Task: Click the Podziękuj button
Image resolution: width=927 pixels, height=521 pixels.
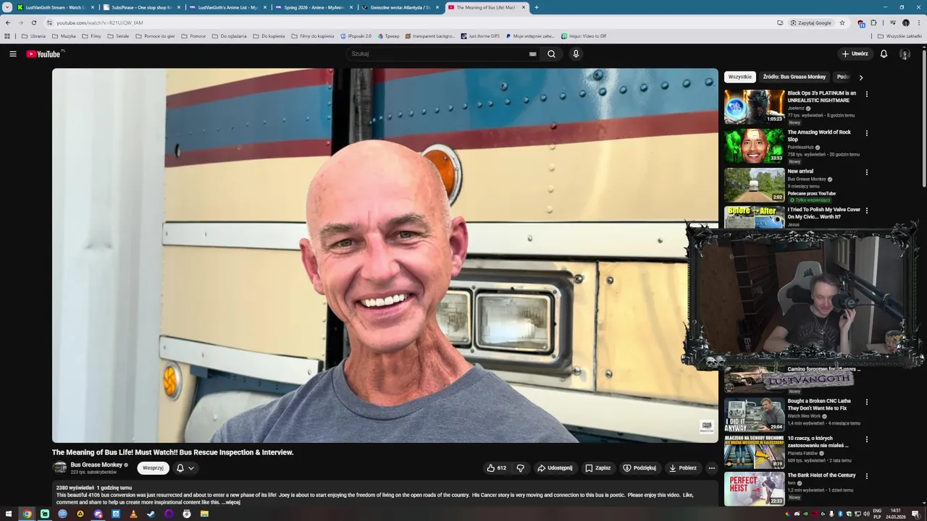Action: 639,468
